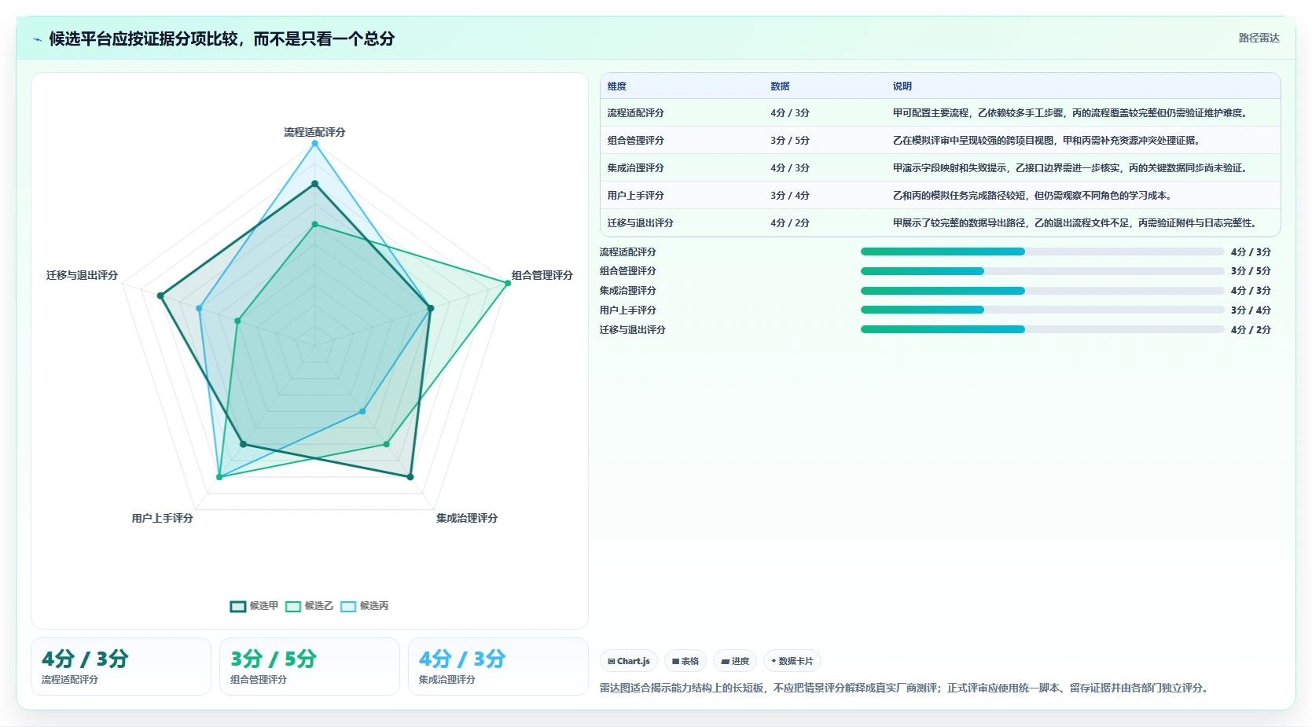Click the 路径雷达 label in header

pyautogui.click(x=1259, y=38)
